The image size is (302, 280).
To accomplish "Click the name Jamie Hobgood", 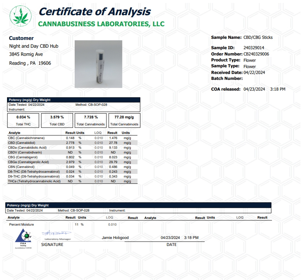I will 115,238.
